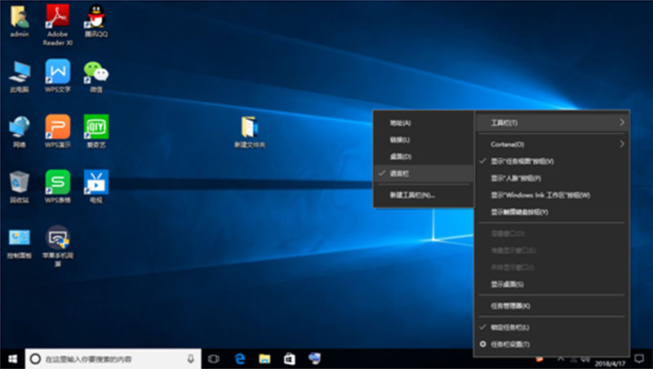653x369 pixels.
Task: Select the WeChat (微信) desktop icon
Action: click(x=96, y=72)
